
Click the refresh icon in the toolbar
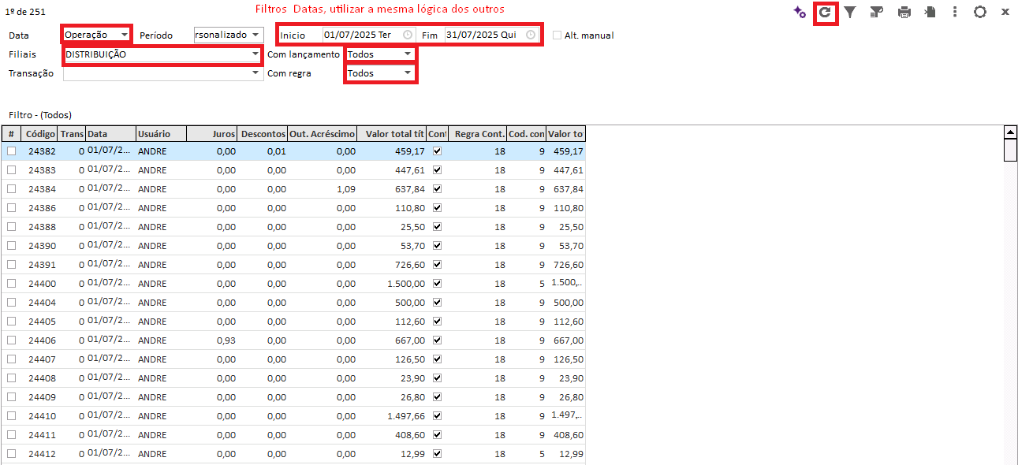pyautogui.click(x=825, y=13)
